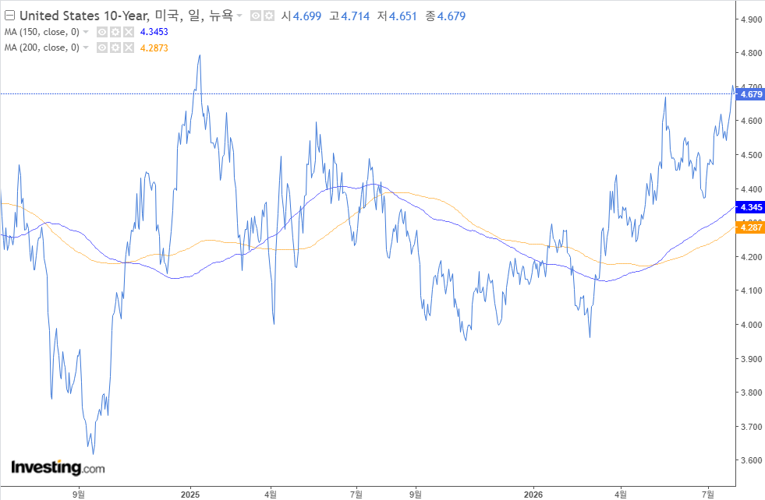Collapse the legend with the minus box
This screenshot has width=765, height=500.
pyautogui.click(x=9, y=16)
